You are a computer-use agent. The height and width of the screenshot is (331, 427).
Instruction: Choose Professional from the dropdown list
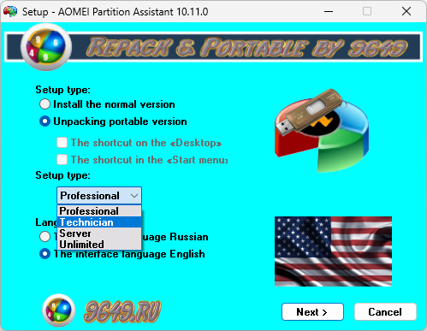[99, 211]
